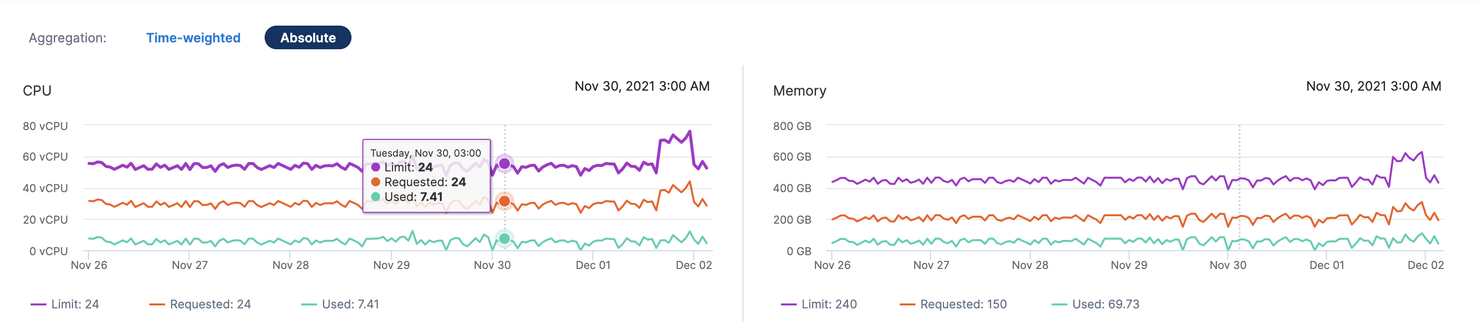Click purple Limit marker on CPU chart
This screenshot has height=333, width=1480.
click(505, 164)
